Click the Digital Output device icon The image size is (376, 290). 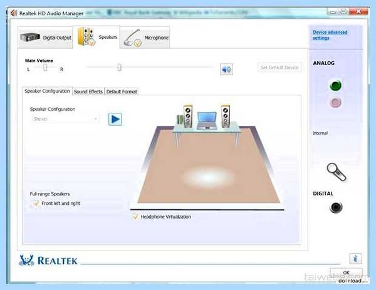pyautogui.click(x=30, y=37)
